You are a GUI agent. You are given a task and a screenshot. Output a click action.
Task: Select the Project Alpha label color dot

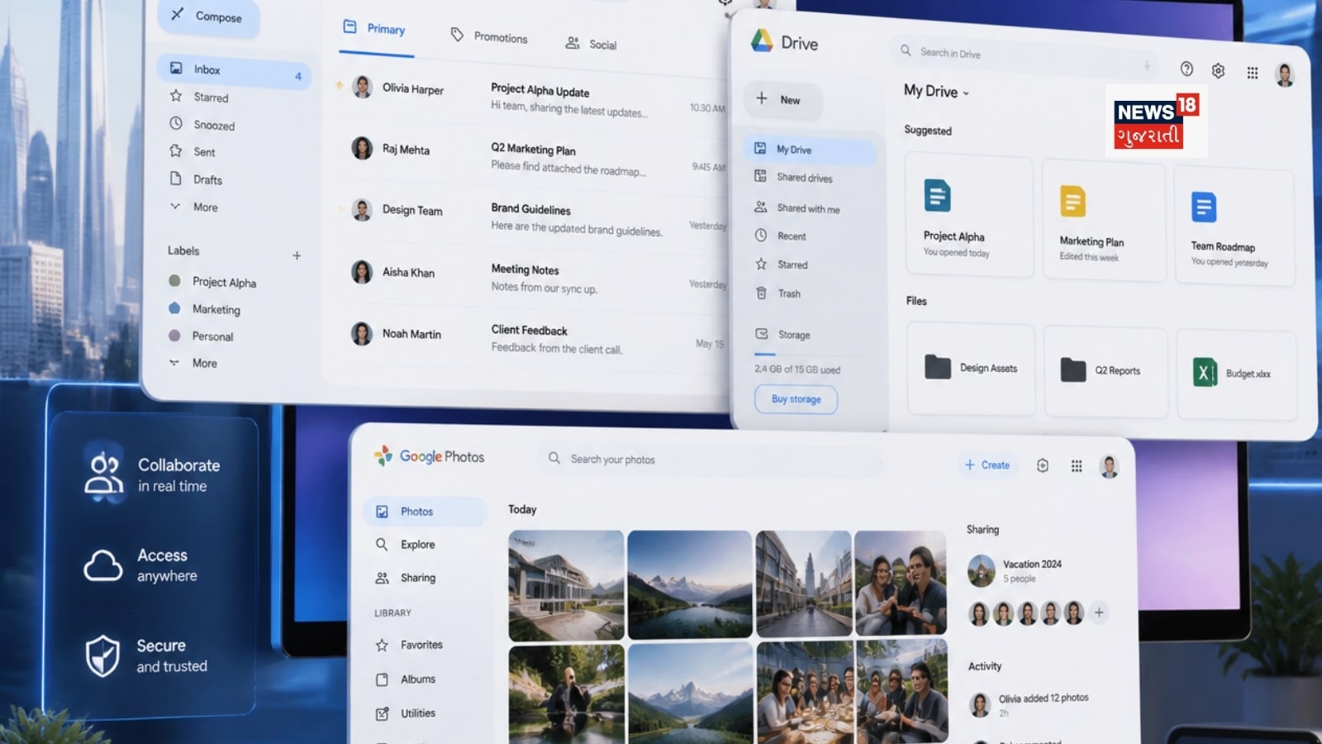click(x=174, y=280)
